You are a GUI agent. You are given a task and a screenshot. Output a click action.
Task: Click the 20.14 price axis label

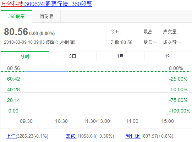click(x=13, y=100)
